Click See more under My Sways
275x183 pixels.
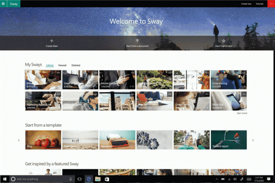coord(242,113)
